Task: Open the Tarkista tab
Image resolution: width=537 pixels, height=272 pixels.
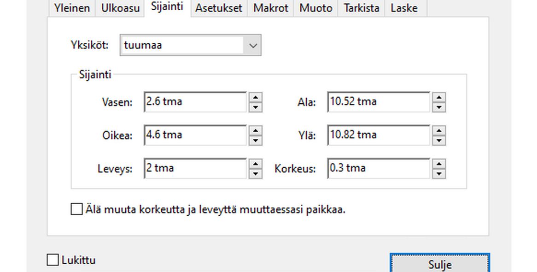Action: click(361, 8)
